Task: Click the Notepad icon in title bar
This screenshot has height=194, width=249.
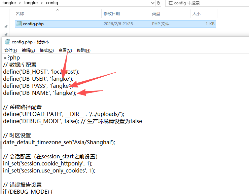Action: click(7, 42)
